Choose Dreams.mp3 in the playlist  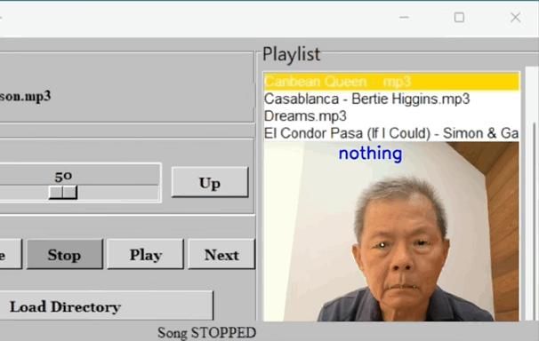coord(391,116)
